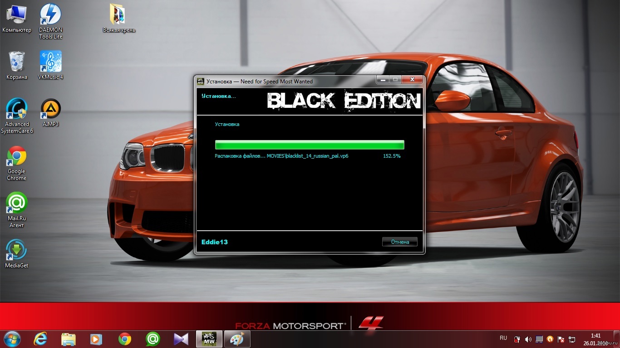Click the taskbar clock showing 1:41

pos(595,339)
